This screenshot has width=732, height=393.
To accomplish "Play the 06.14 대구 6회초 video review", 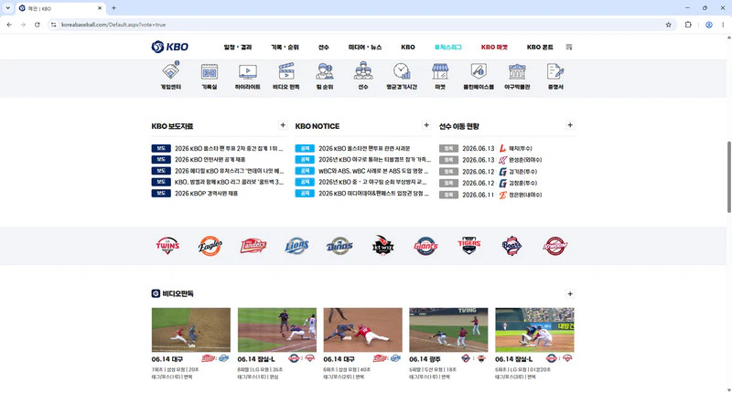I will point(362,330).
